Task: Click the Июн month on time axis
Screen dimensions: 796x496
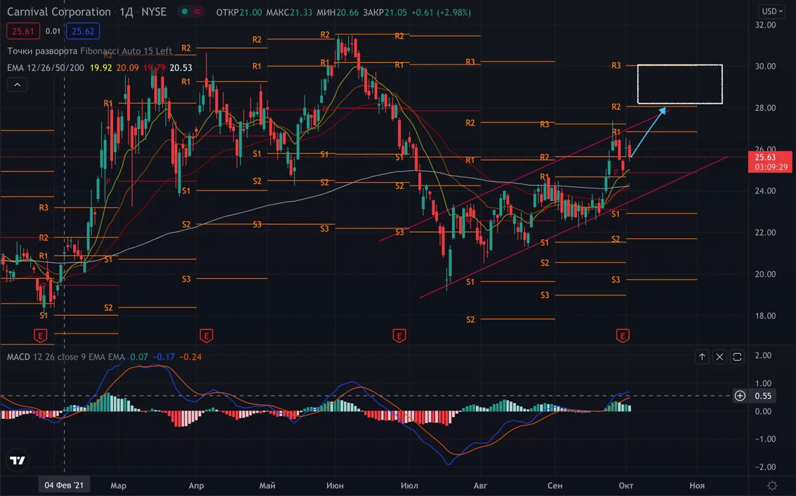Action: (x=335, y=485)
